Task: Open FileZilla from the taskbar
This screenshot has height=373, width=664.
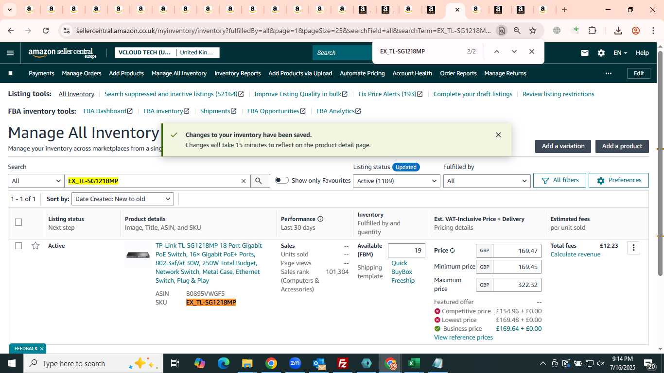Action: (343, 363)
